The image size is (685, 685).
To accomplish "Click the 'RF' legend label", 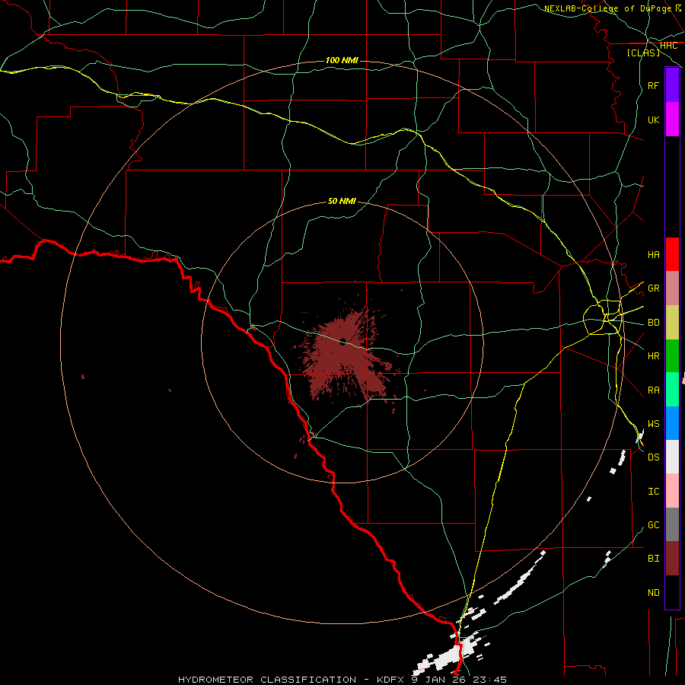I will [x=653, y=85].
